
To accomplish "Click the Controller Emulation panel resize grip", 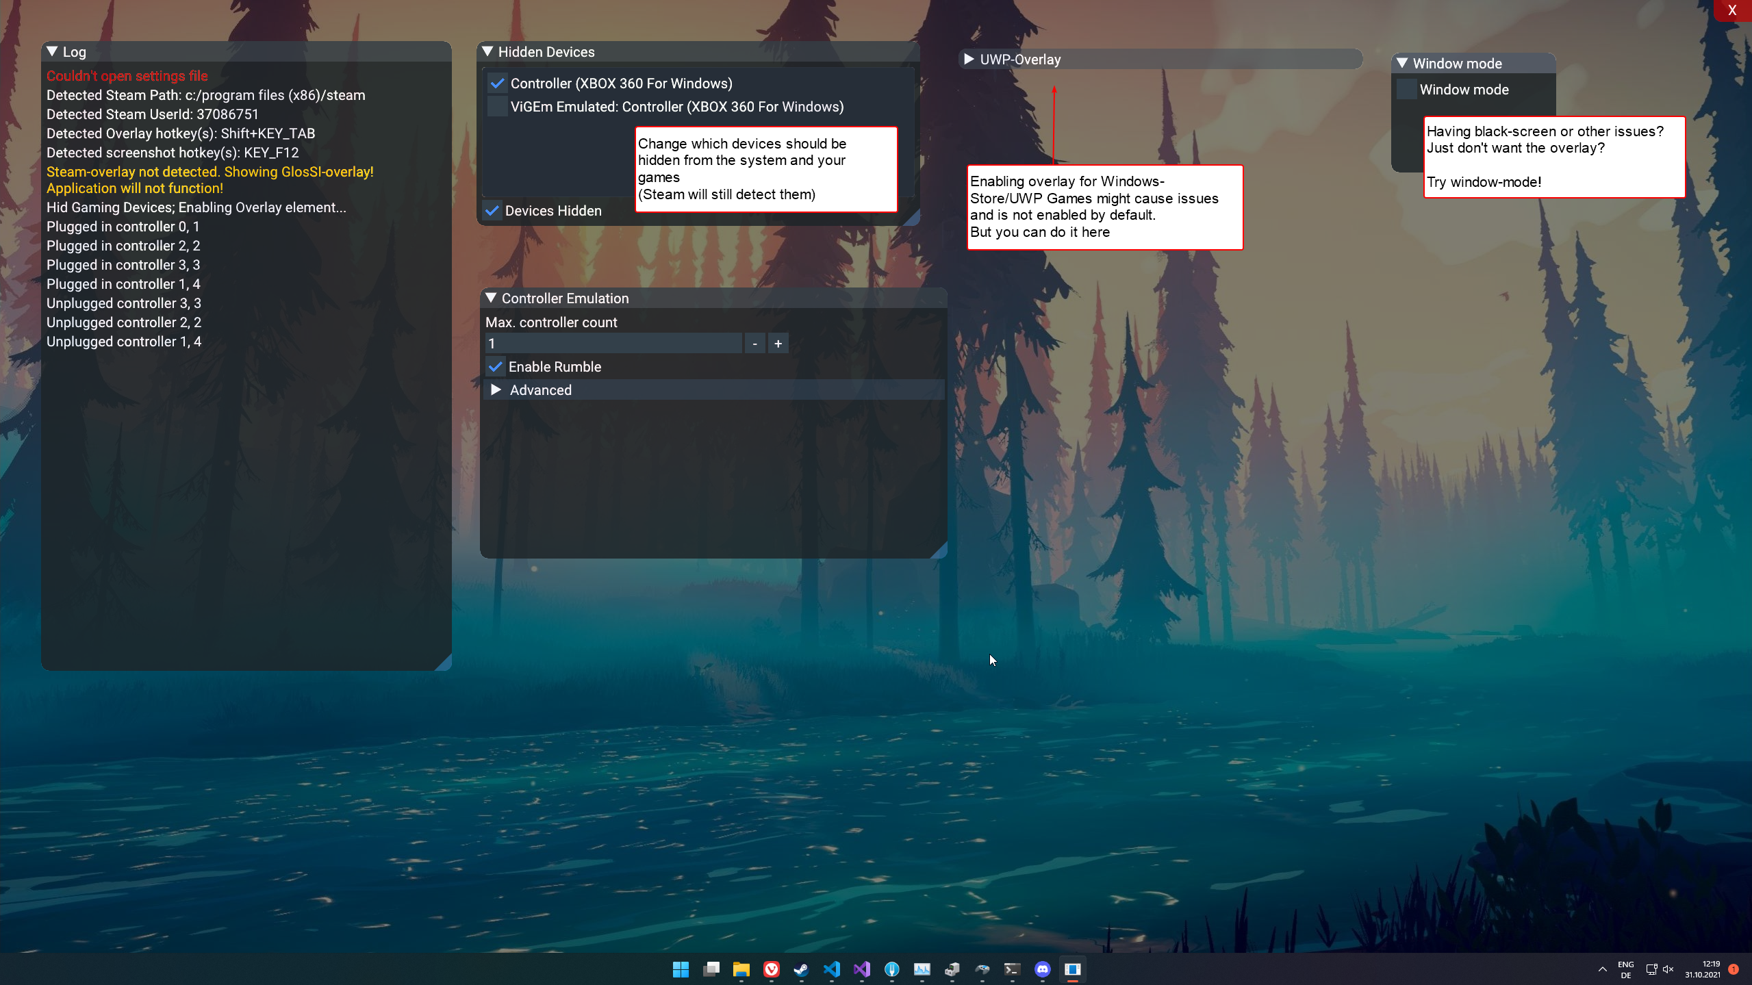I will 940,551.
